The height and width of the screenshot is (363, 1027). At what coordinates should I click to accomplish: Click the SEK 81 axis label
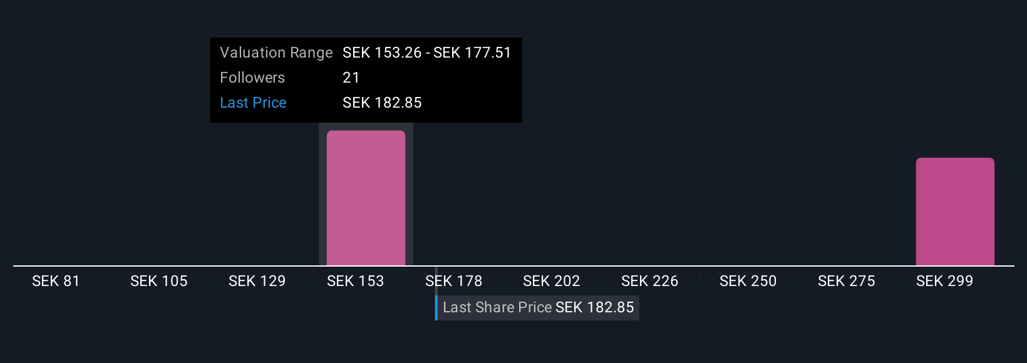point(56,281)
